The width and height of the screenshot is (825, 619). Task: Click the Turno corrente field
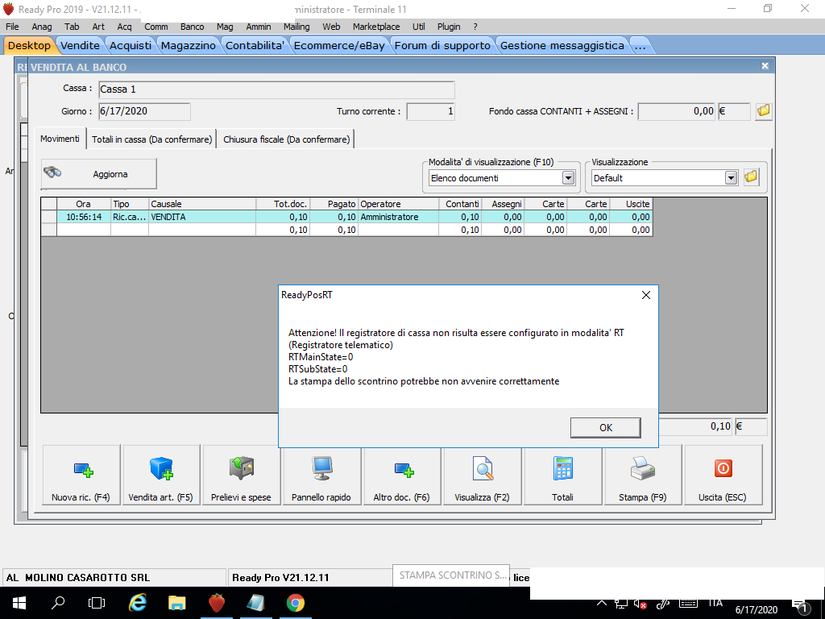tap(430, 111)
